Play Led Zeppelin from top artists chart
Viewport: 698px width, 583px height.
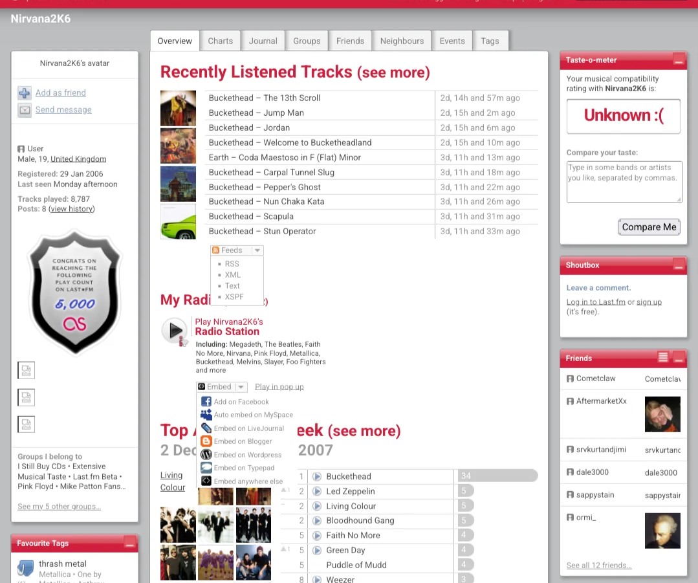317,491
